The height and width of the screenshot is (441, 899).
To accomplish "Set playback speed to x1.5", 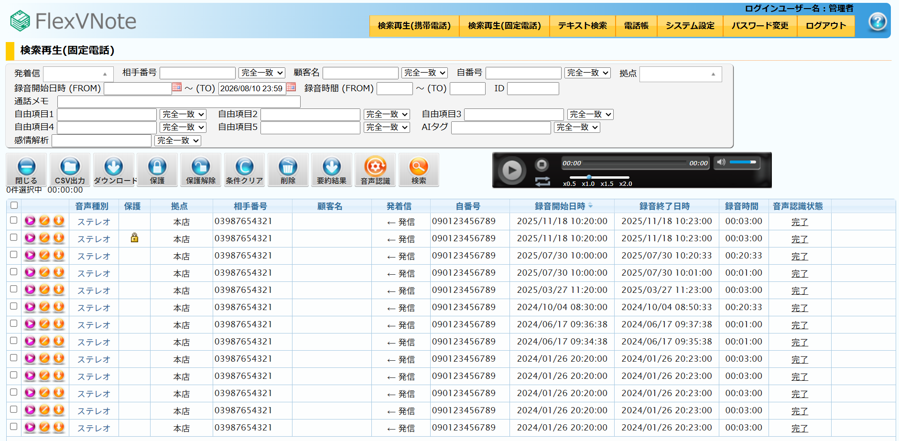I will (607, 184).
